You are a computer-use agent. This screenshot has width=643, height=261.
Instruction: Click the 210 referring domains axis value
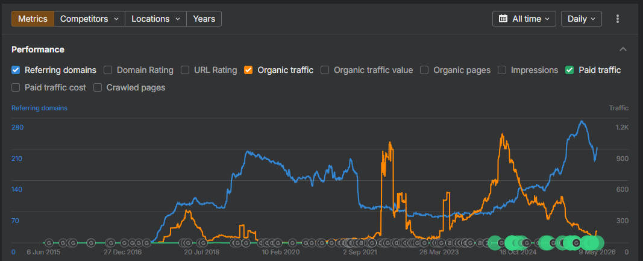coord(17,159)
